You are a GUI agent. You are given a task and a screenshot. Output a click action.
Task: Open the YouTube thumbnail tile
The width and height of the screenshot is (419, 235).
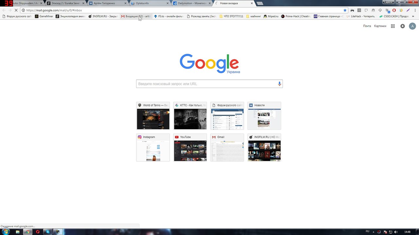click(190, 148)
